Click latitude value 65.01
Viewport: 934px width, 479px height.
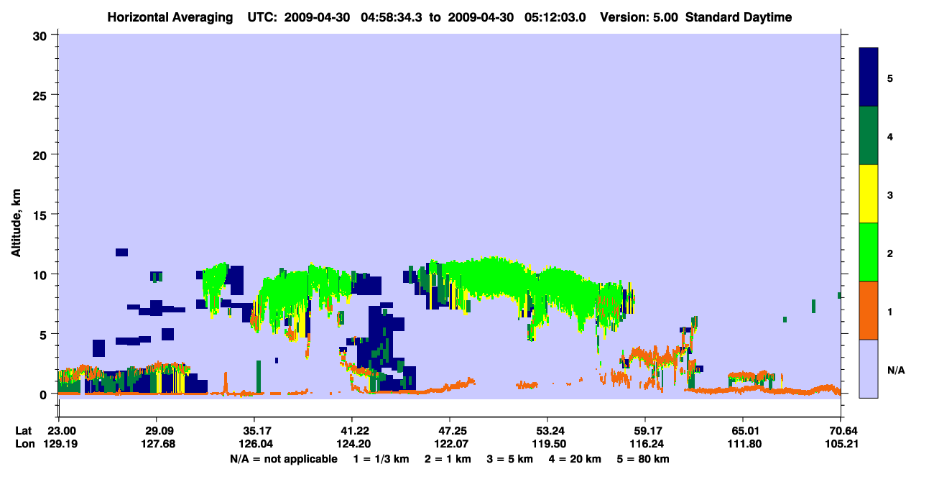(743, 431)
